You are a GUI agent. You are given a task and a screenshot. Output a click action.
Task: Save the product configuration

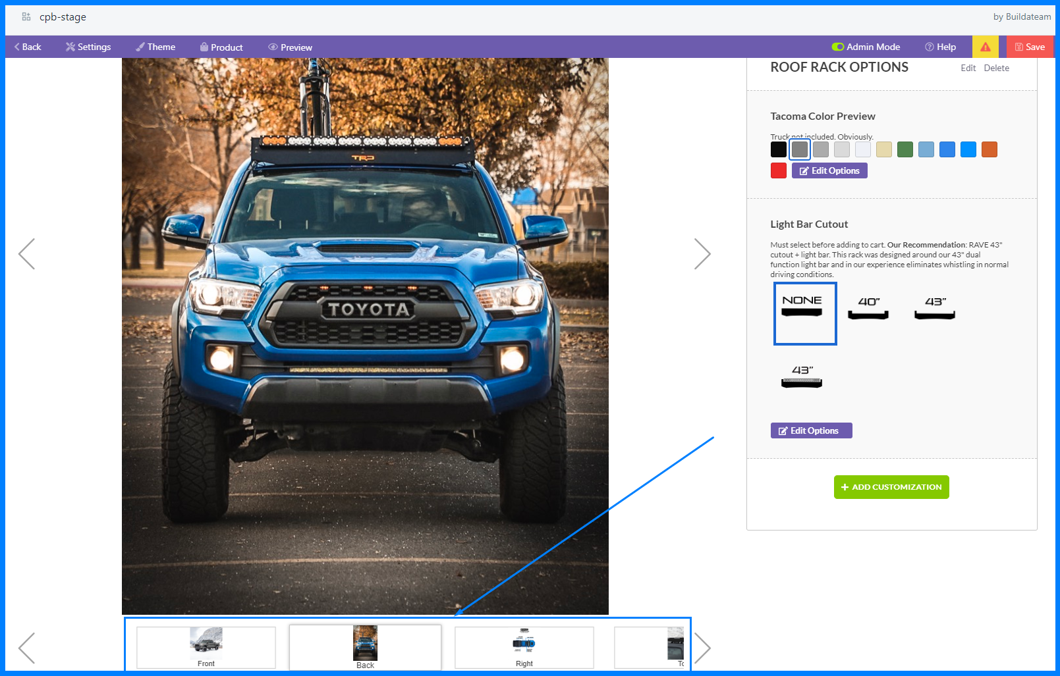tap(1030, 47)
